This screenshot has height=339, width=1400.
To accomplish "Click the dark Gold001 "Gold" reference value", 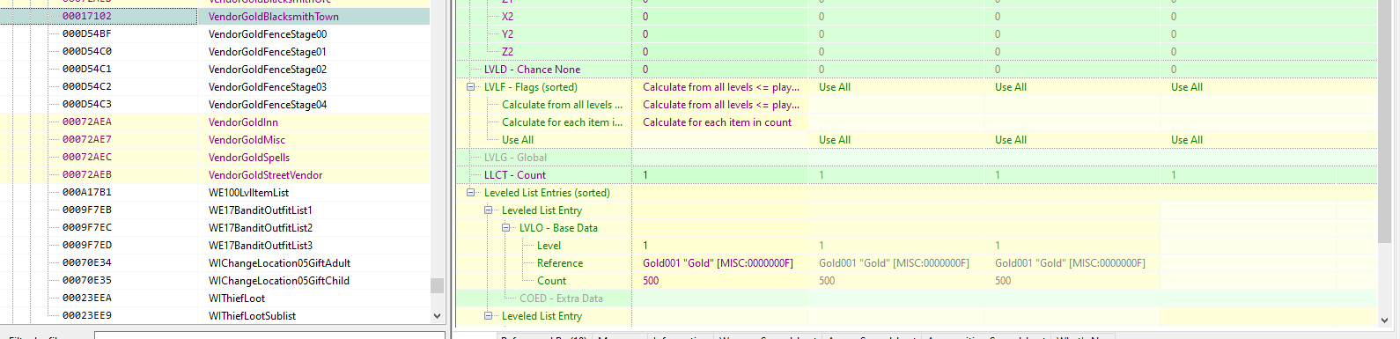I will [x=718, y=263].
